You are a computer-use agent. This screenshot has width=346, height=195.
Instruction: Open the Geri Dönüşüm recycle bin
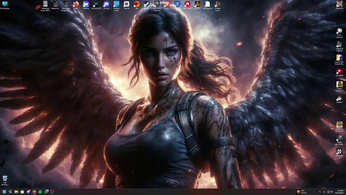tap(5, 181)
